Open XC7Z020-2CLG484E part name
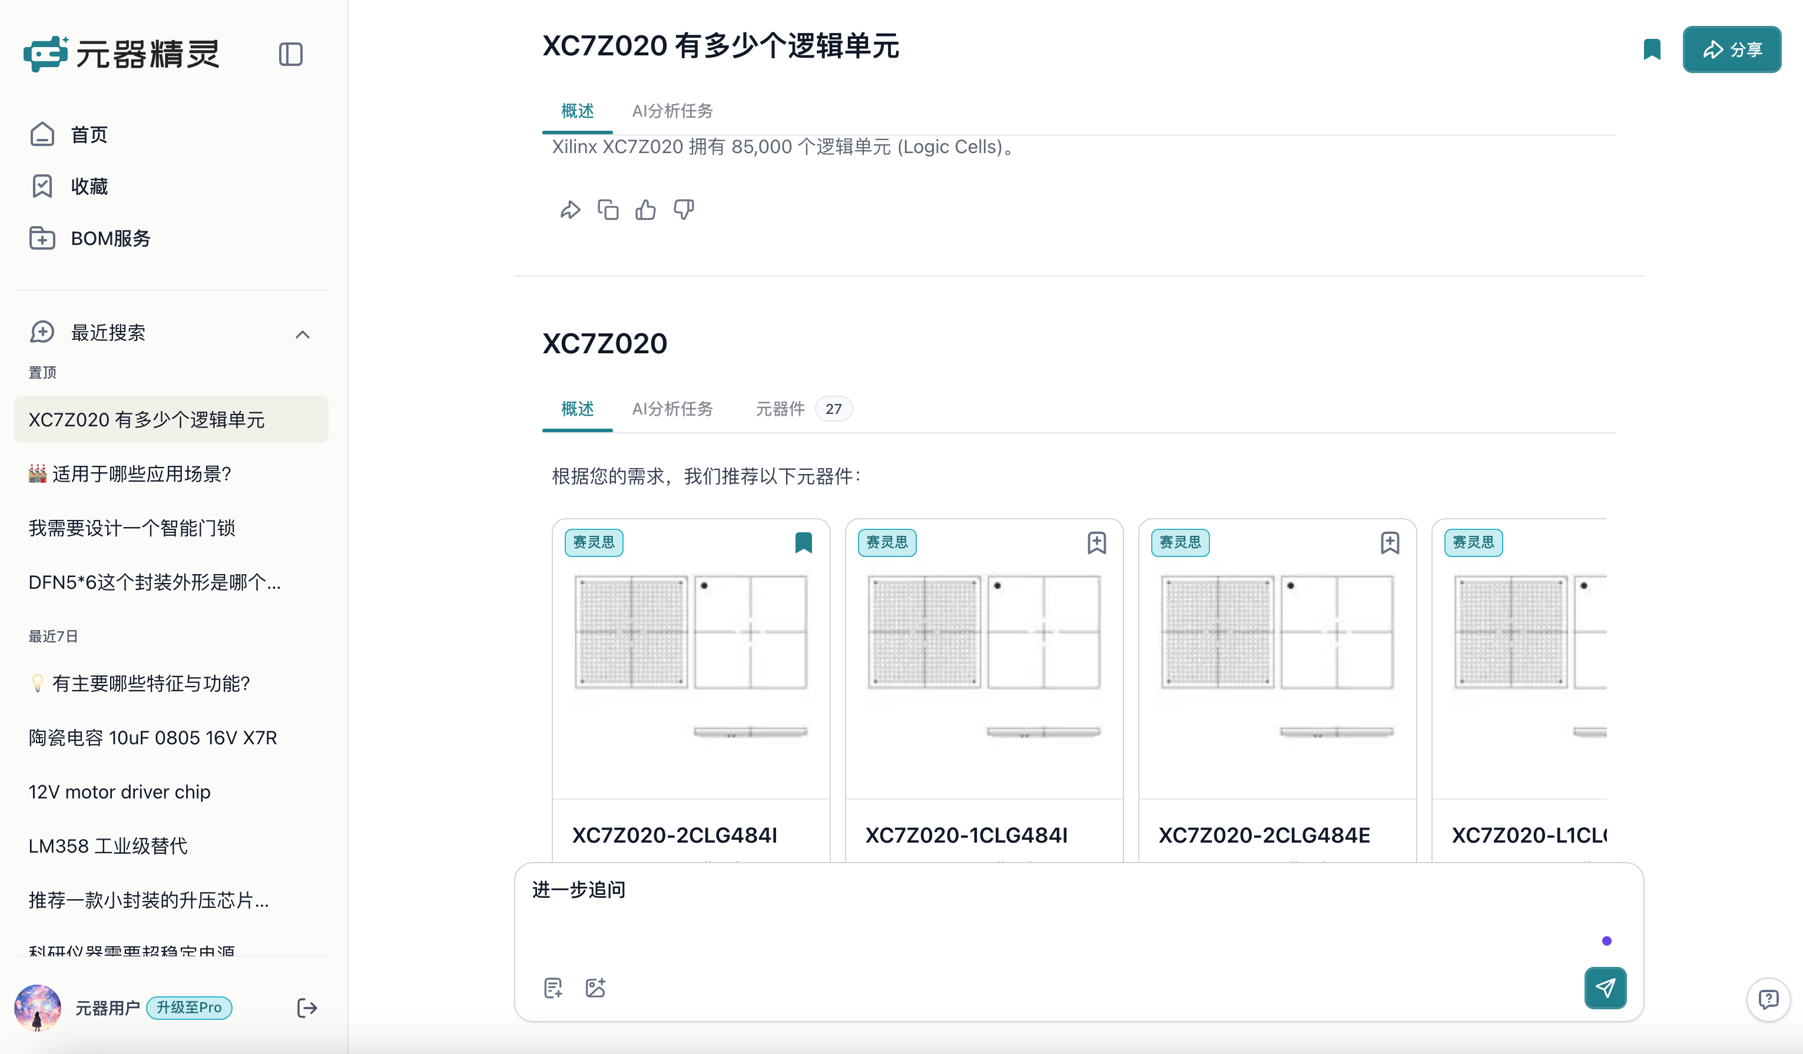This screenshot has width=1803, height=1054. (x=1264, y=835)
